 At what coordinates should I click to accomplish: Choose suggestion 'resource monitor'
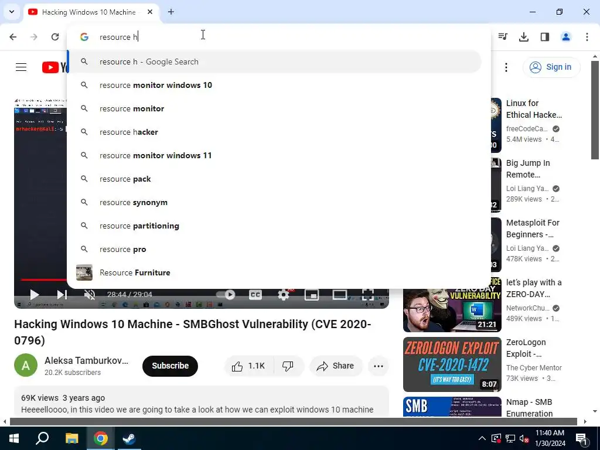click(274, 108)
